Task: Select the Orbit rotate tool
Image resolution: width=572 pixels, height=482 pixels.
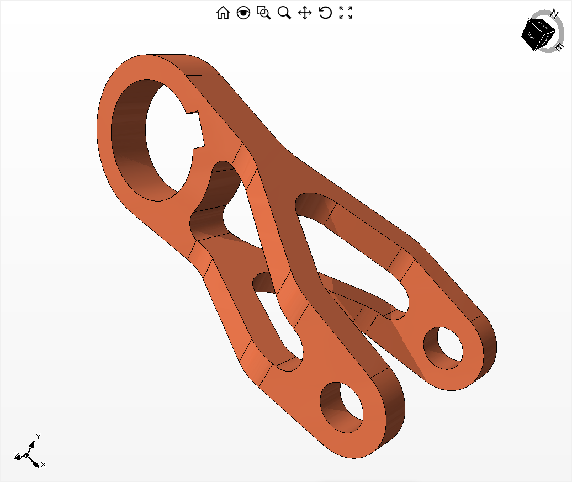Action: (325, 14)
